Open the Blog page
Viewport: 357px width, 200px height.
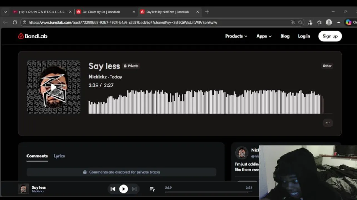click(x=285, y=36)
